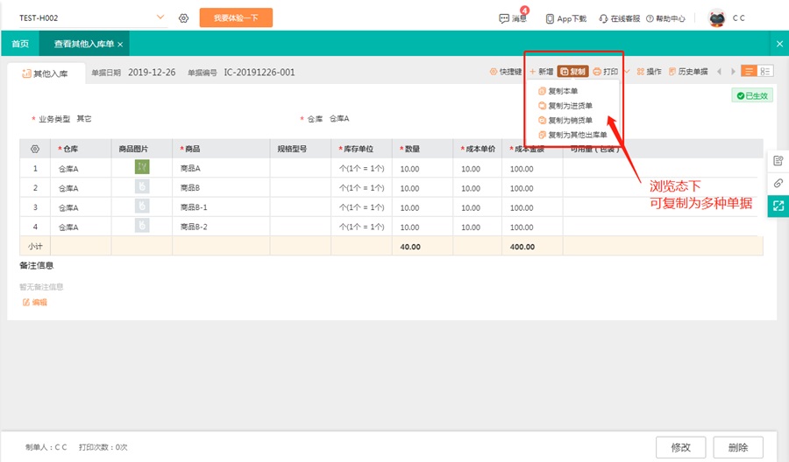Click the subtotal quantity 40.00
789x462 pixels.
click(410, 247)
